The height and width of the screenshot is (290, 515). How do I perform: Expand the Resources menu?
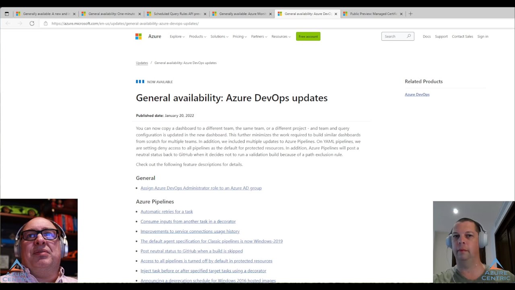[x=281, y=36]
